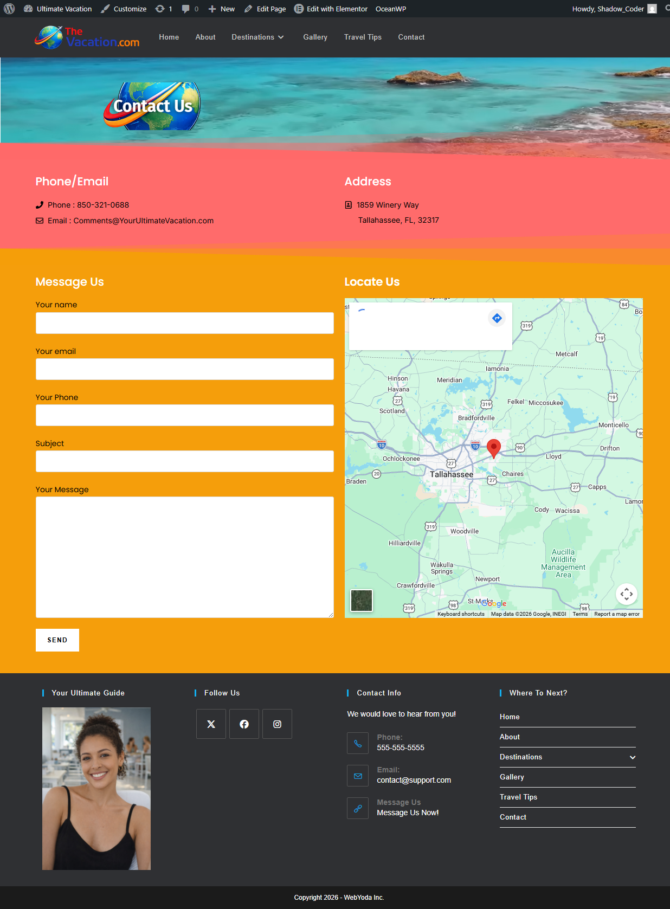This screenshot has width=670, height=909.
Task: Click the red map location pin
Action: 493,448
